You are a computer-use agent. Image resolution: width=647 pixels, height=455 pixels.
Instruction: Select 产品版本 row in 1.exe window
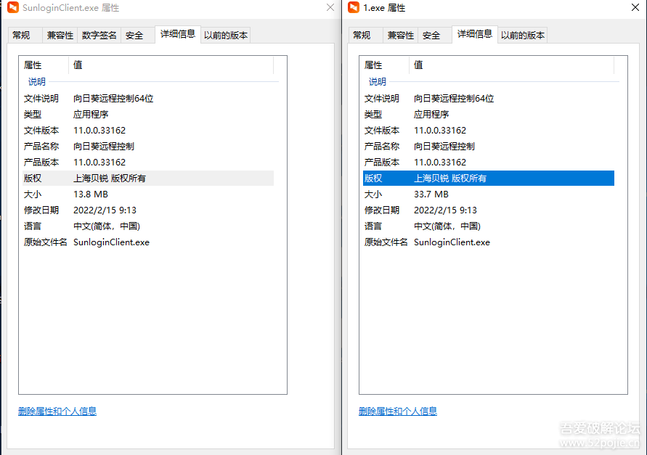click(x=489, y=163)
